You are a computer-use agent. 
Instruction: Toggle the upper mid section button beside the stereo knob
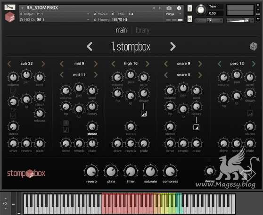click(66, 123)
